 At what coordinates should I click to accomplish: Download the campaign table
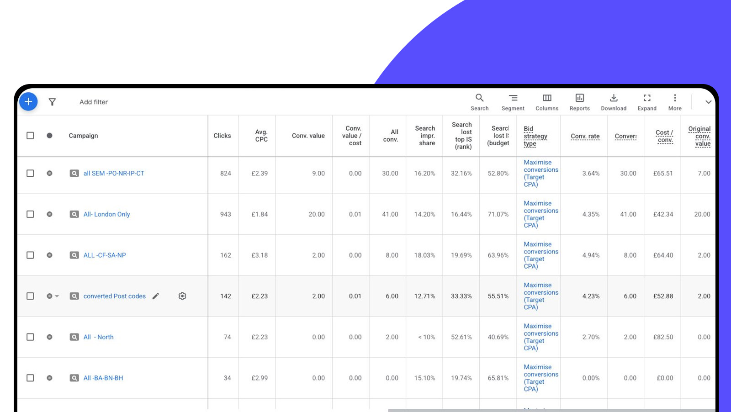click(614, 102)
